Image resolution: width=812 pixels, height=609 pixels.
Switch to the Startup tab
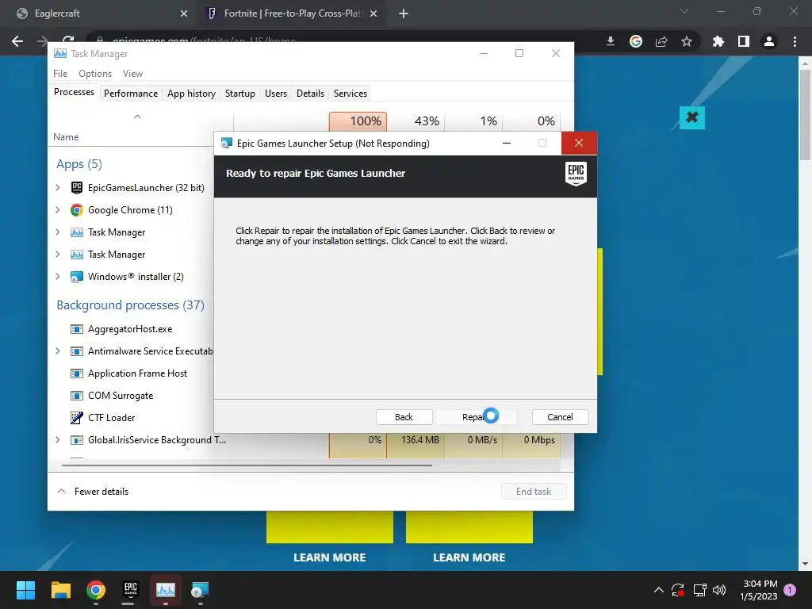[239, 94]
